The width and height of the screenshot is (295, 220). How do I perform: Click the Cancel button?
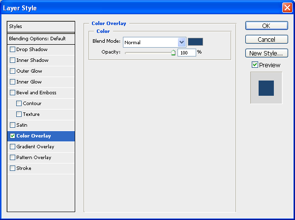click(266, 39)
